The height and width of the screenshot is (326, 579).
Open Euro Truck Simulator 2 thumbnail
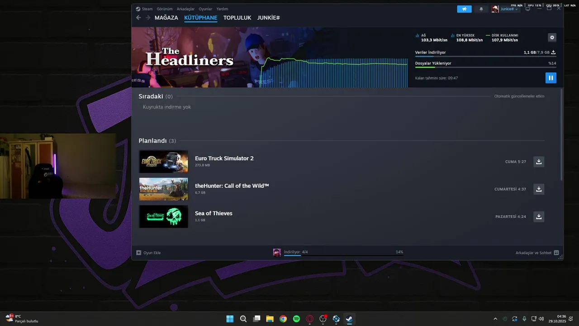163,162
